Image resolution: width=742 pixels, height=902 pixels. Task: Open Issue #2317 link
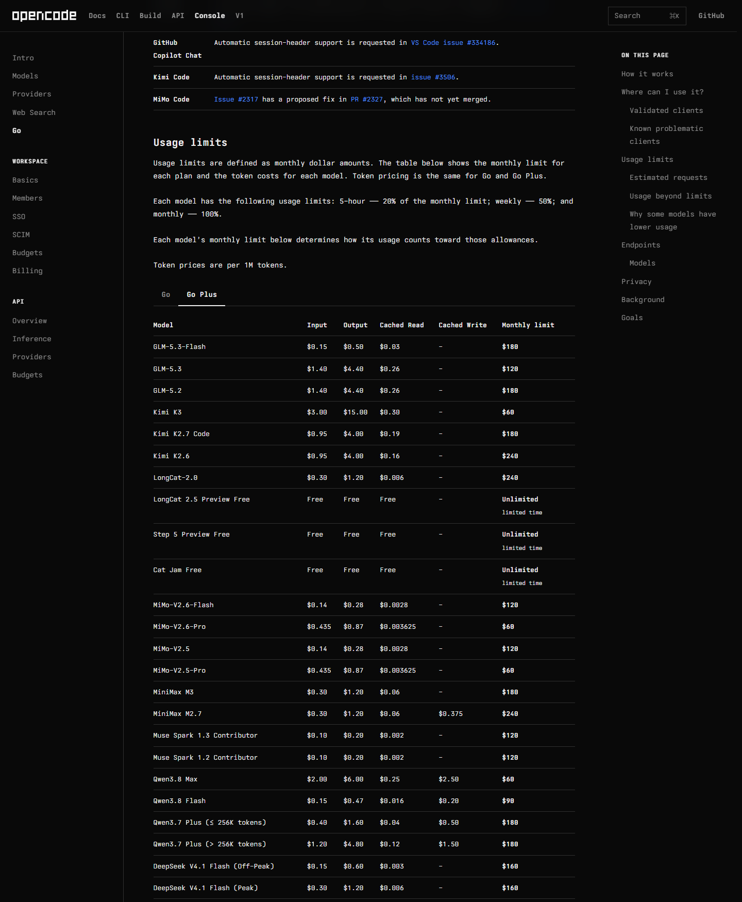point(236,99)
